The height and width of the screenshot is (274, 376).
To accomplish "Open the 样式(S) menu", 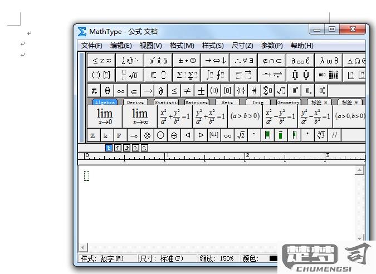I will (x=213, y=46).
